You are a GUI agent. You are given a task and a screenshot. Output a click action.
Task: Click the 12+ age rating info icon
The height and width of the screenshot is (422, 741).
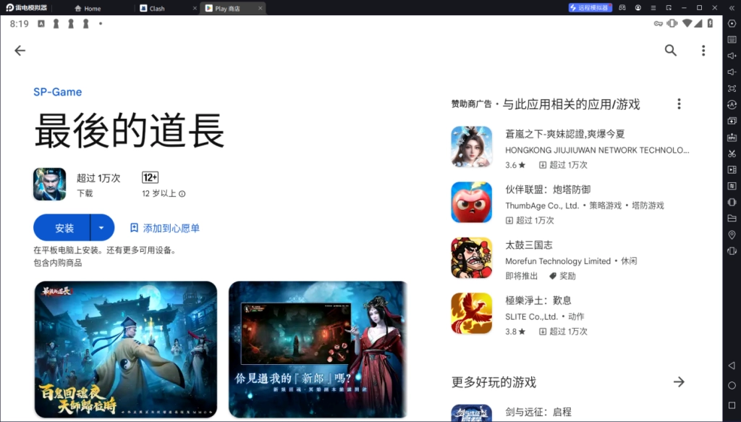pyautogui.click(x=182, y=194)
